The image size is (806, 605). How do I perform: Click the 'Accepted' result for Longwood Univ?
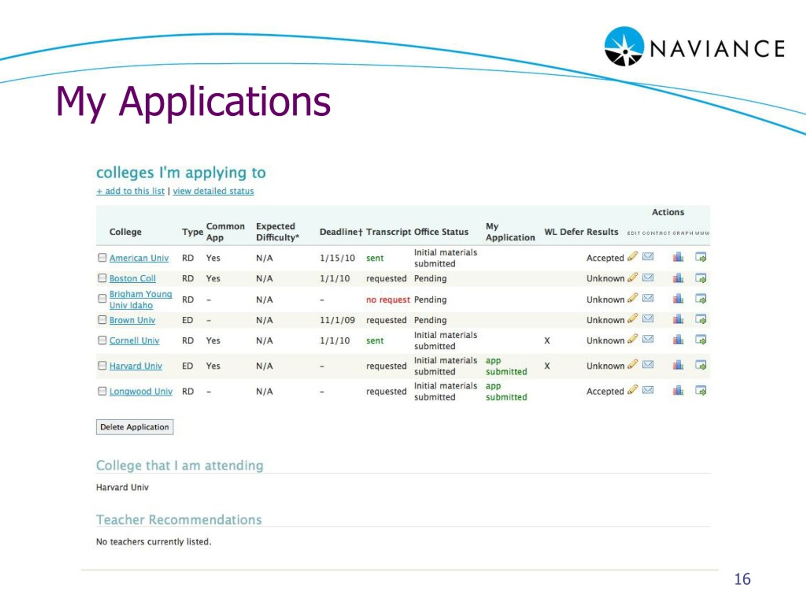coord(605,391)
